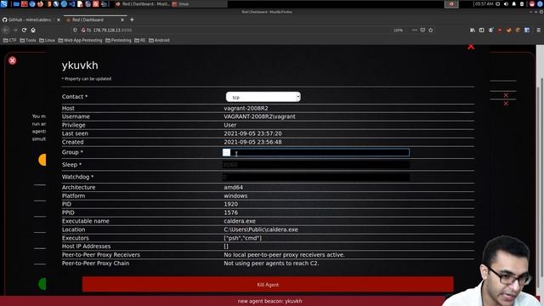Open the volume control in system tray
Screen dimensions: 544x306
[506, 3]
